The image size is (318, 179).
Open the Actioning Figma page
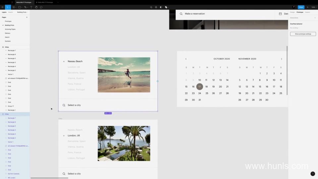10,29
